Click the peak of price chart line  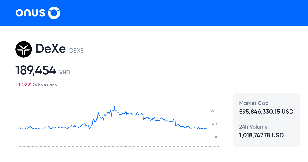[114, 106]
